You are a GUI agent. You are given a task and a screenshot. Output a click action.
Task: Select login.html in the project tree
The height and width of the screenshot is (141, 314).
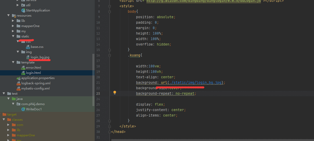[x=33, y=73]
